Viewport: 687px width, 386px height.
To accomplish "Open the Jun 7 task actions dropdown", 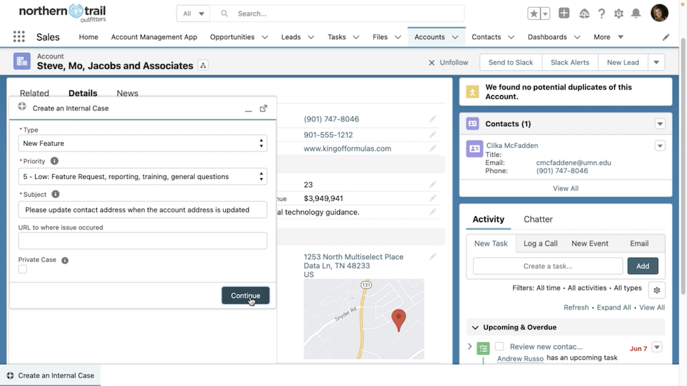I will pos(656,348).
